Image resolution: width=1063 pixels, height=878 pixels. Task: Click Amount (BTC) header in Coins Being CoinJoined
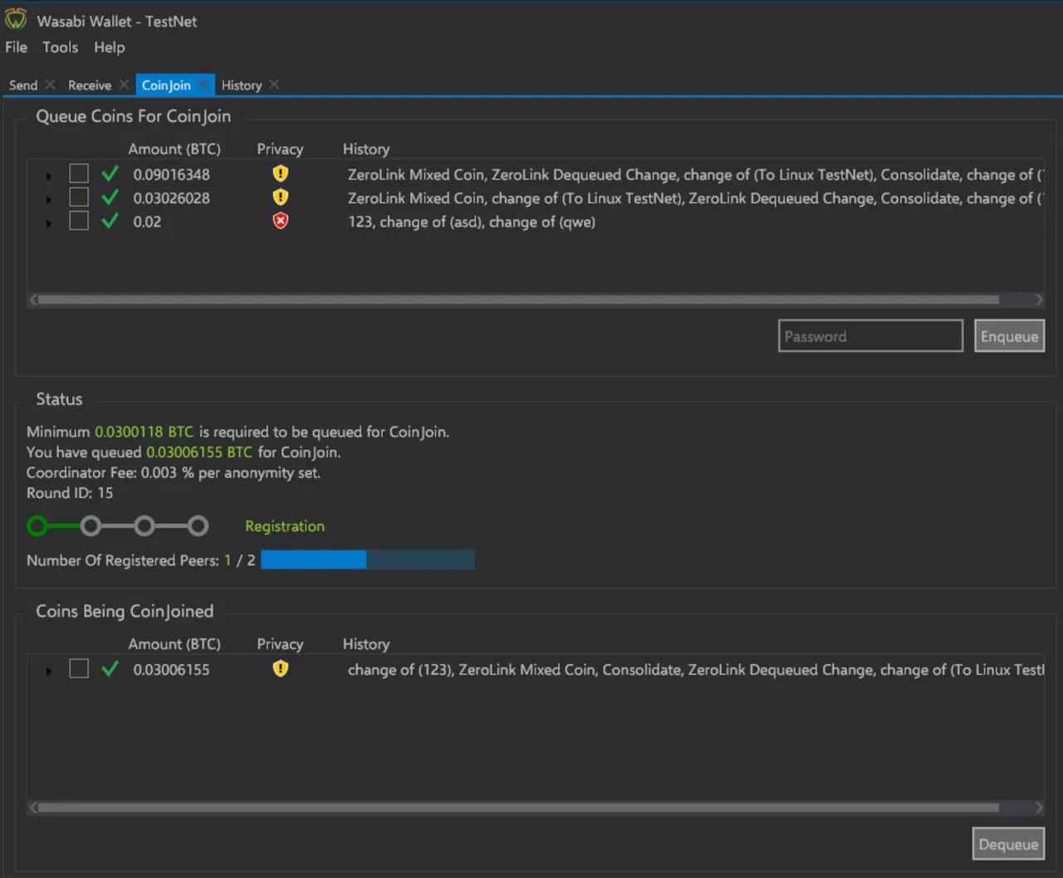pyautogui.click(x=174, y=644)
